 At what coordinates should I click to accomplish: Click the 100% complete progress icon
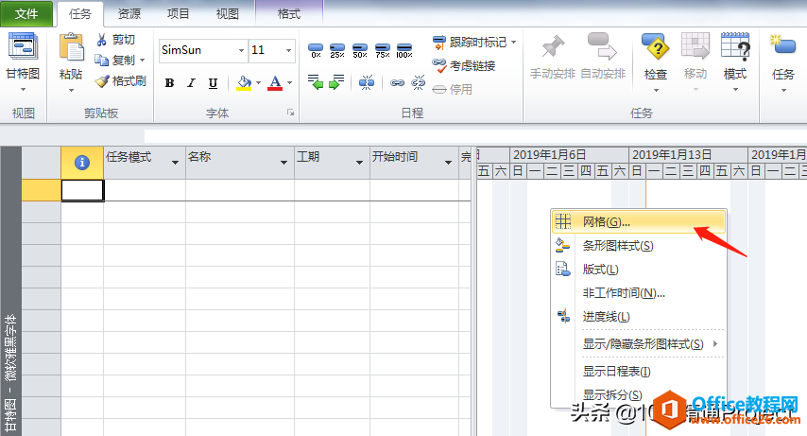point(403,50)
